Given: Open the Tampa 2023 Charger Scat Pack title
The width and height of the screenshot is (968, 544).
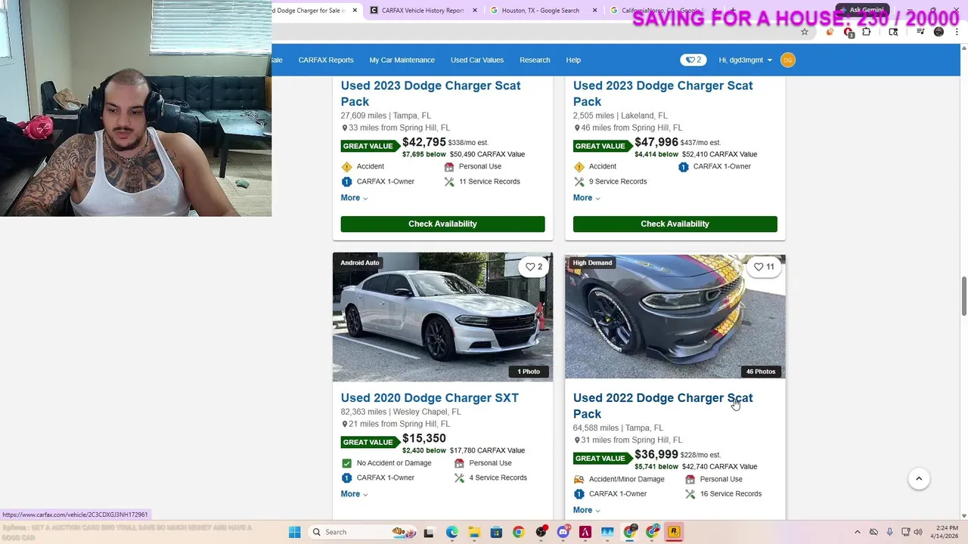Looking at the screenshot, I should point(430,94).
